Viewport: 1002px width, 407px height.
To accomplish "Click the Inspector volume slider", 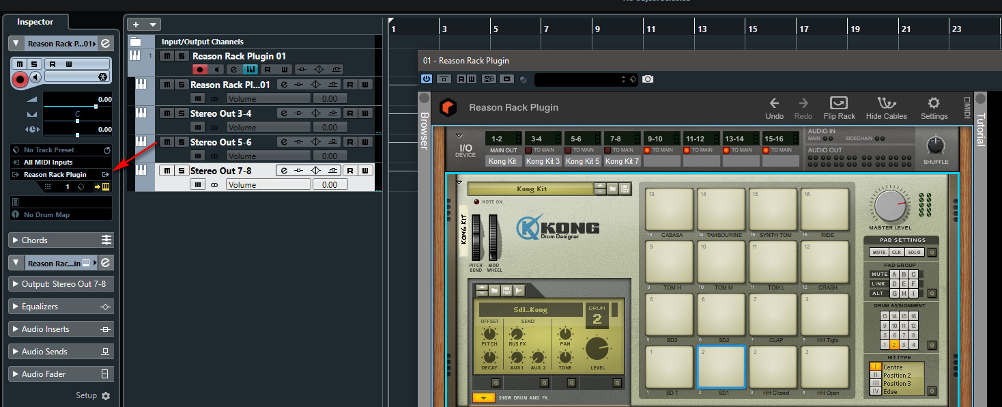I will point(77,107).
